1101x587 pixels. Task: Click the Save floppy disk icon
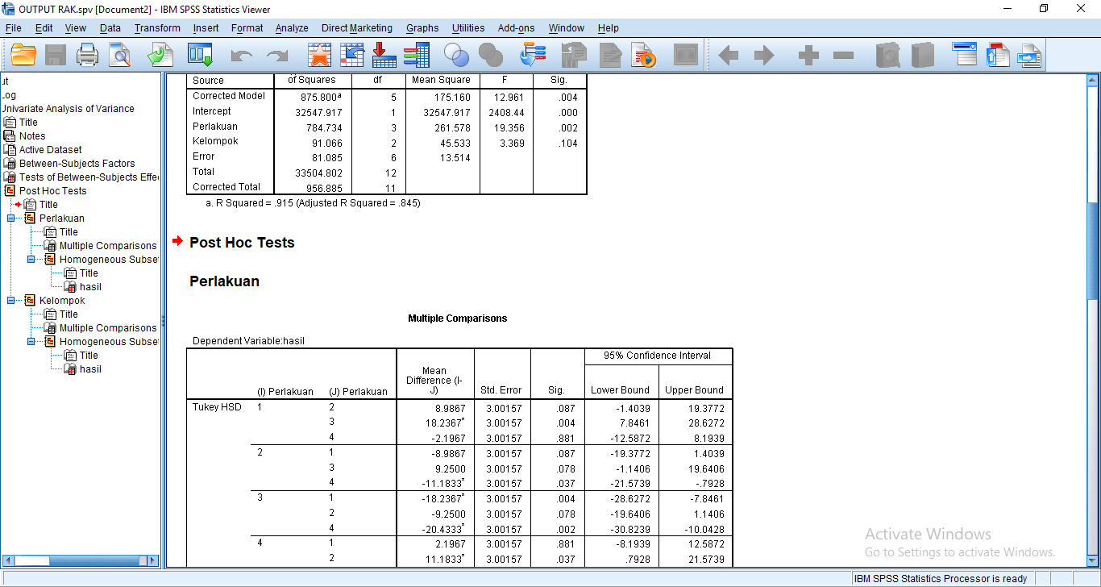pos(56,55)
